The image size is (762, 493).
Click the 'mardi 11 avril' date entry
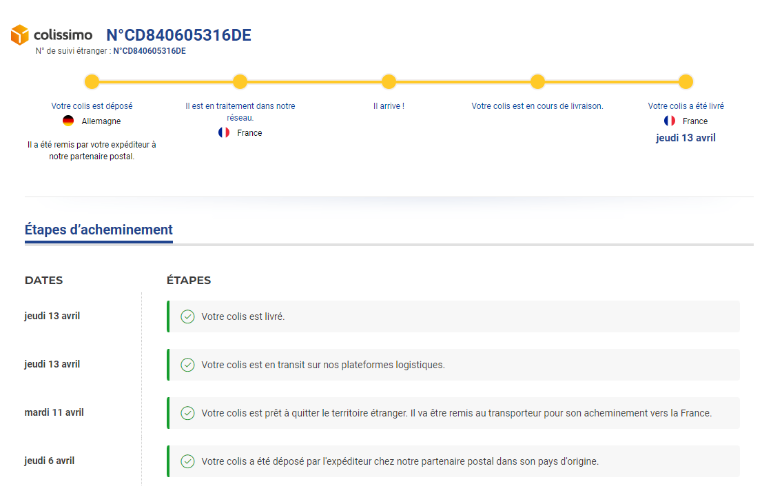(54, 412)
